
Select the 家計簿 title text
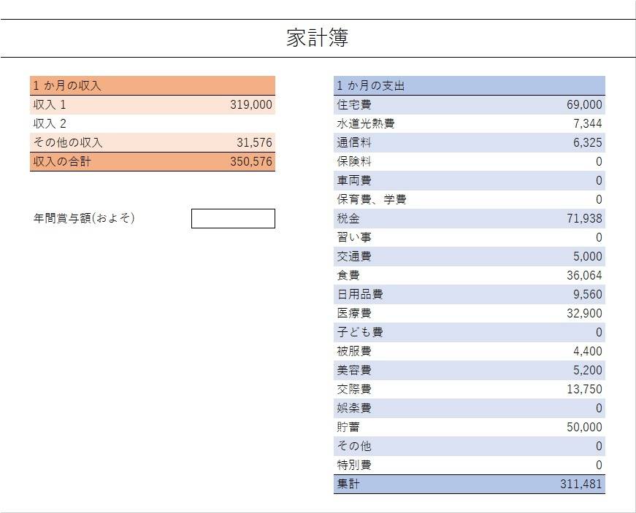pos(318,38)
